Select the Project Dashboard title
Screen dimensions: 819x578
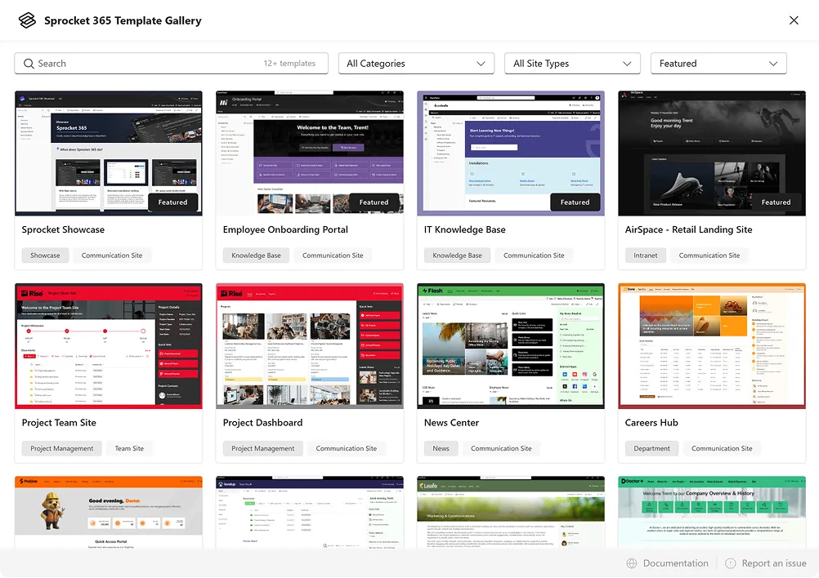[262, 423]
